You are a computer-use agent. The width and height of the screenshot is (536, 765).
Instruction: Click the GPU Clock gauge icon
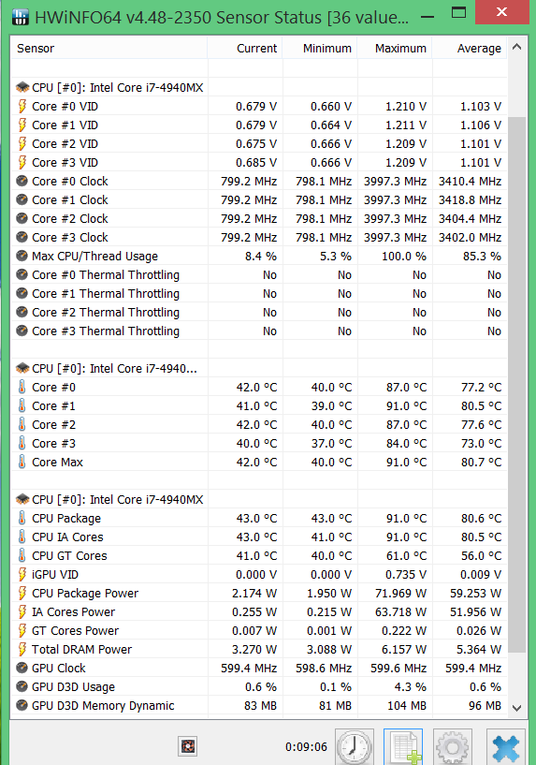22,668
